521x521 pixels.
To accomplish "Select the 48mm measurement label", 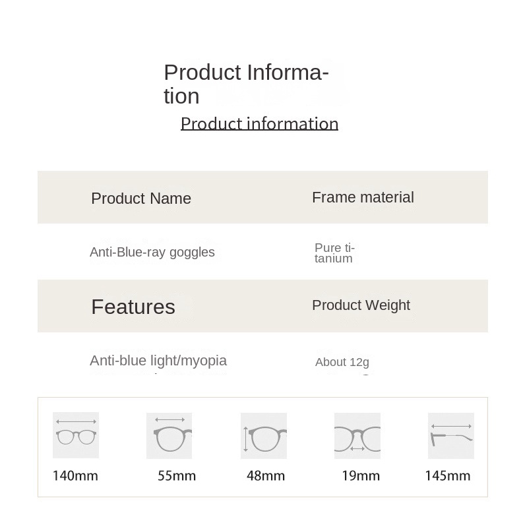I will click(x=266, y=475).
